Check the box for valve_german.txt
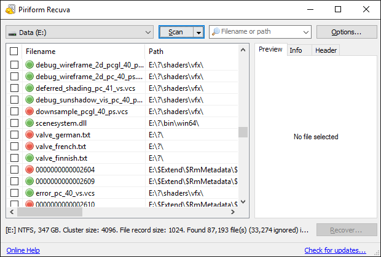Screen dimensions: 381x257 coord(14,134)
